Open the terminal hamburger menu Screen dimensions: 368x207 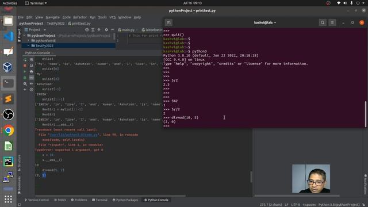pos(332,22)
